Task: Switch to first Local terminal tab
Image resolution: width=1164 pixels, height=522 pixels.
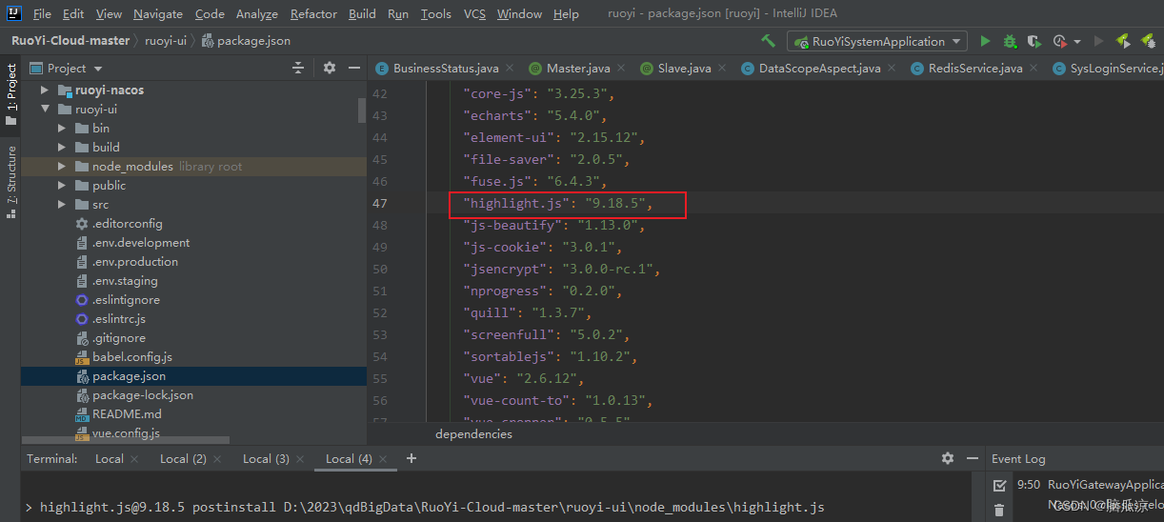Action: 109,458
